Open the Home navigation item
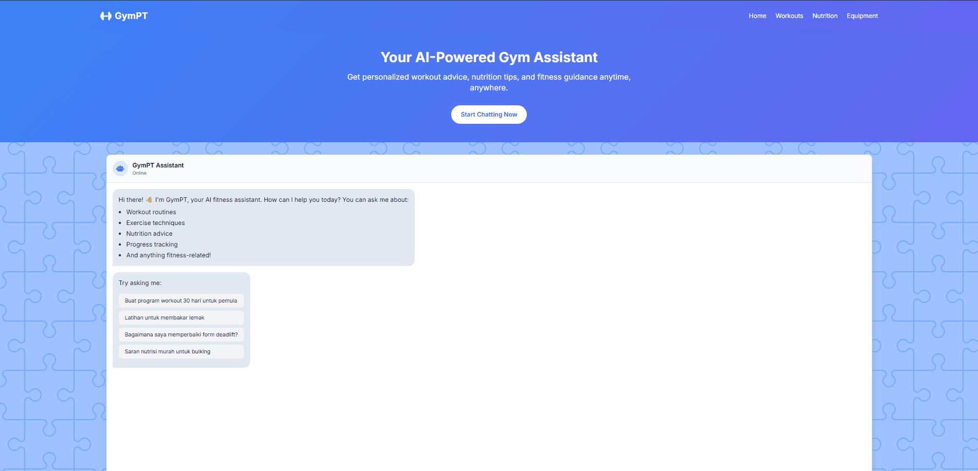The image size is (978, 471). tap(757, 16)
